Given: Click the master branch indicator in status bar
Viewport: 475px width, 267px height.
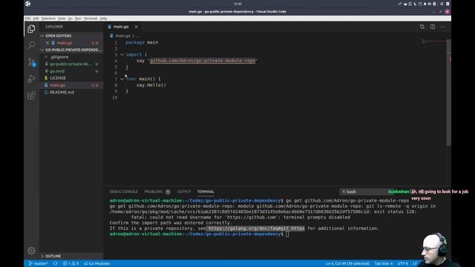Looking at the screenshot, I should (x=38, y=263).
